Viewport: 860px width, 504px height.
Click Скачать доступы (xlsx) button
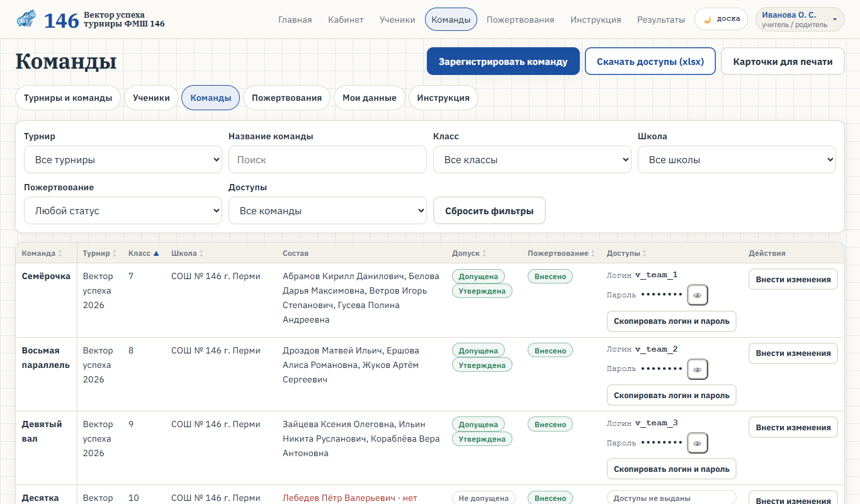coord(650,61)
